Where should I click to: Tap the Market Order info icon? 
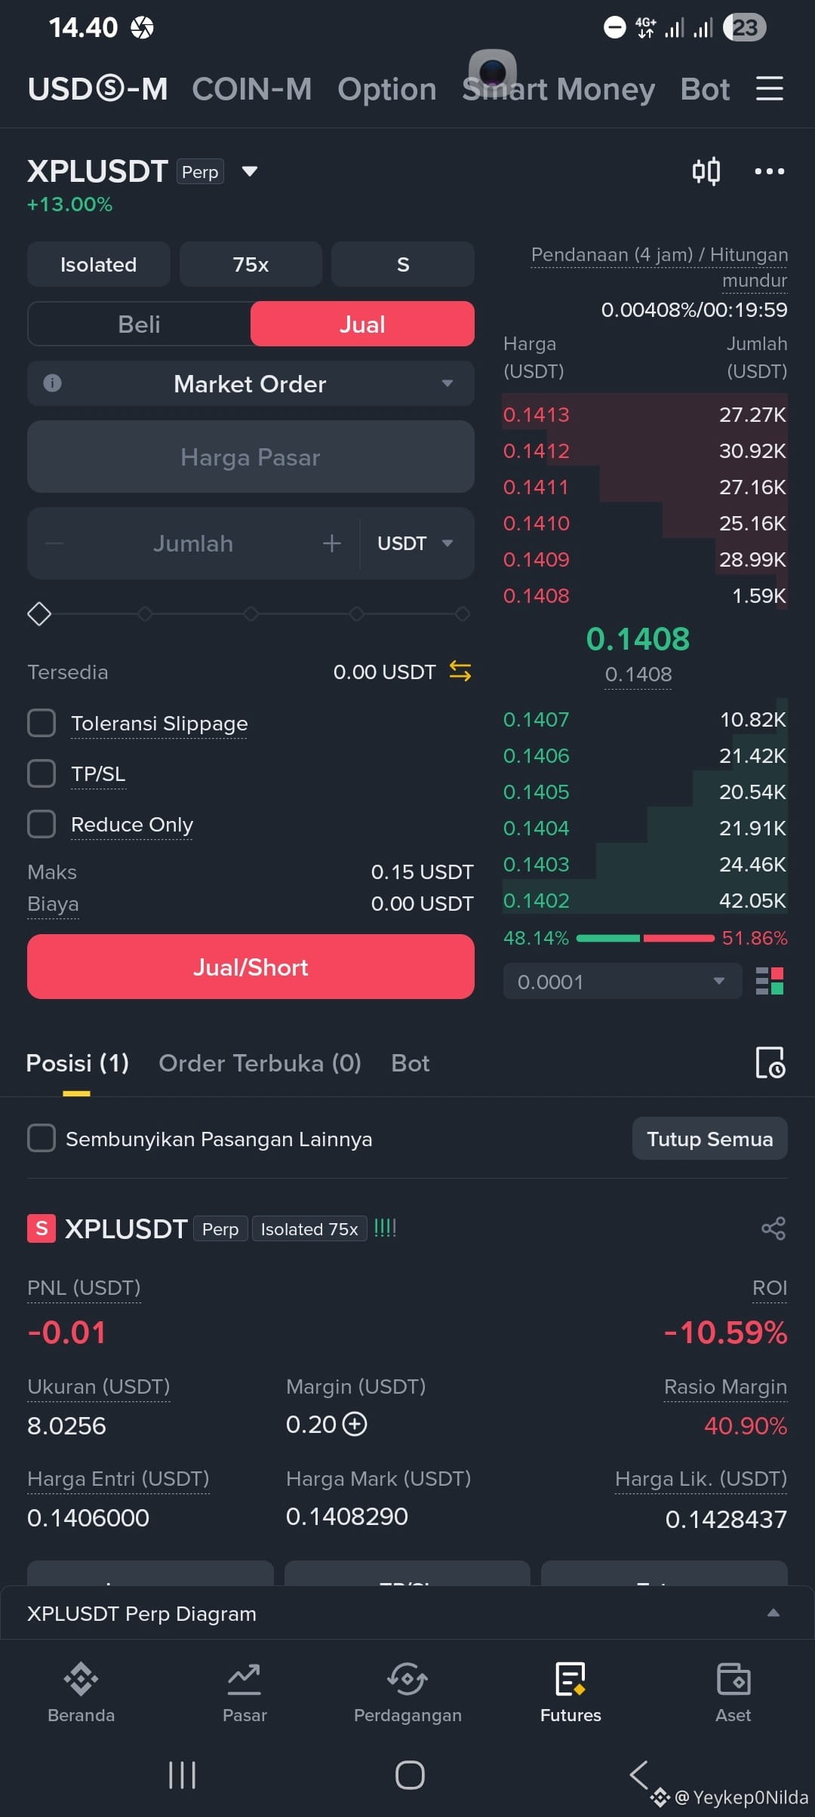[52, 383]
